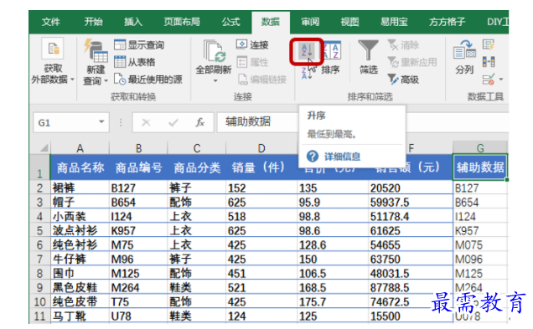Viewport: 533px width, 329px height.
Task: Click the Select All corner triangle
Action: pos(44,148)
